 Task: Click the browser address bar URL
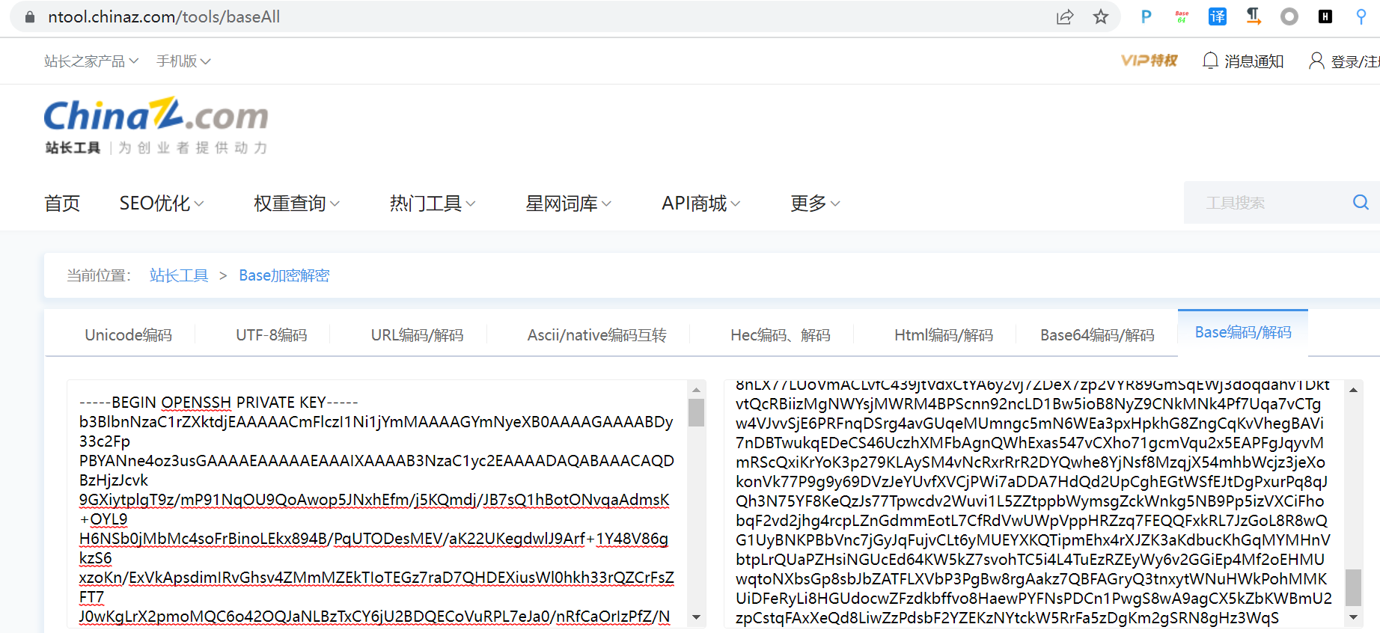pos(164,16)
